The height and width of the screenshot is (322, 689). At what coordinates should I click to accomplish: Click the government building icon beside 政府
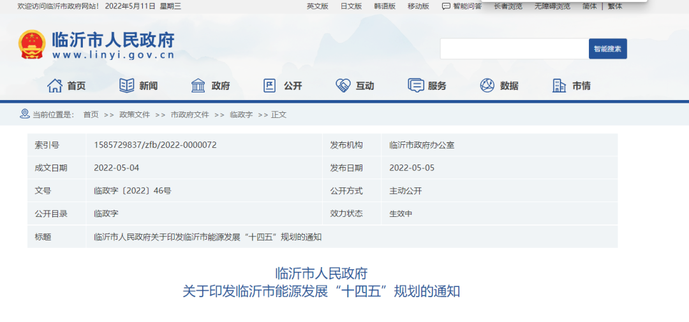tap(198, 85)
